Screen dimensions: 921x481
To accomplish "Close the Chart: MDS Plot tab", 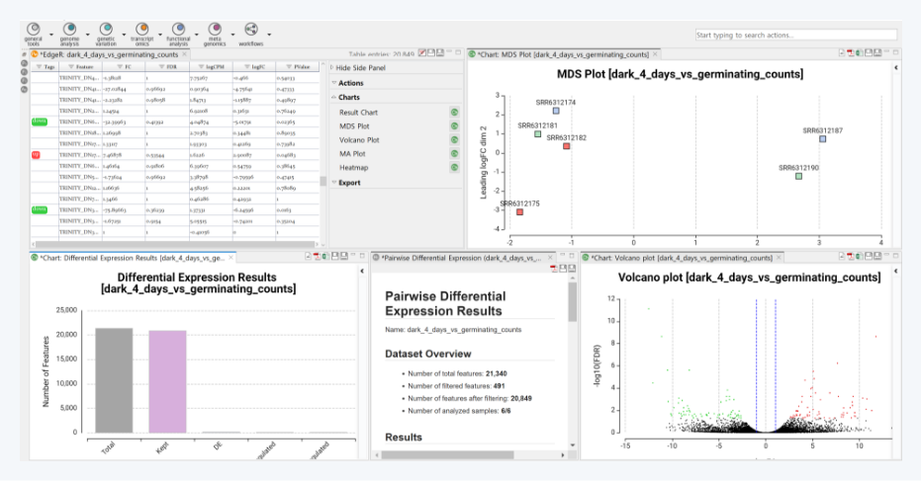I will [655, 54].
